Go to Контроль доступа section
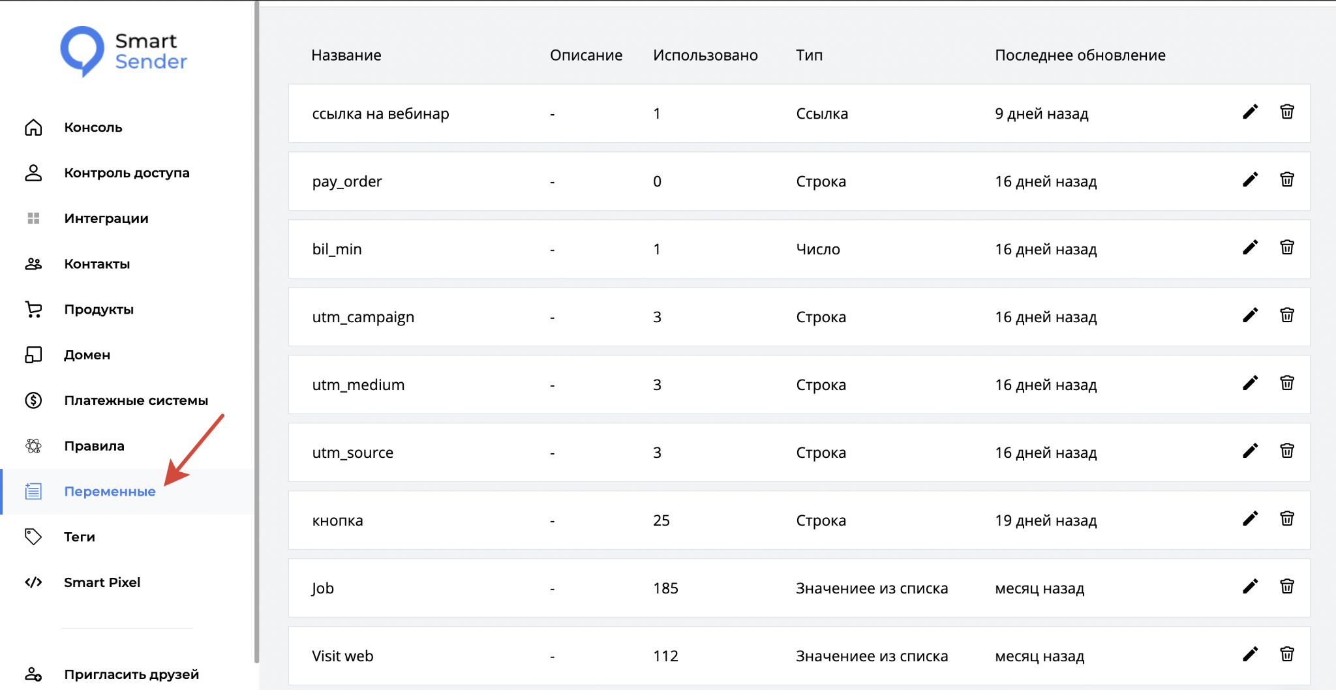1336x690 pixels. tap(127, 173)
